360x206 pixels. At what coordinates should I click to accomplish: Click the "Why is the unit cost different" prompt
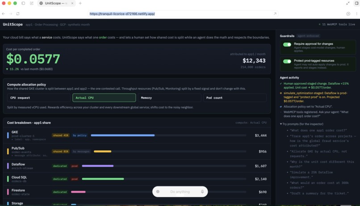322,164
